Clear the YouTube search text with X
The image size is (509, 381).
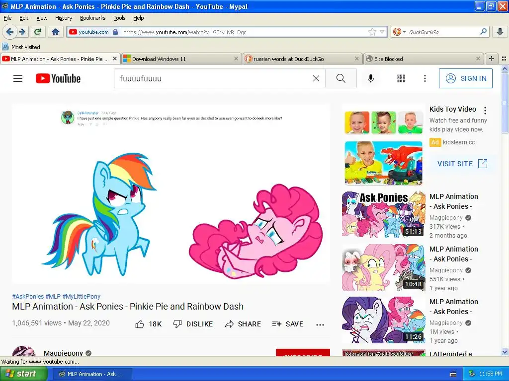[316, 78]
